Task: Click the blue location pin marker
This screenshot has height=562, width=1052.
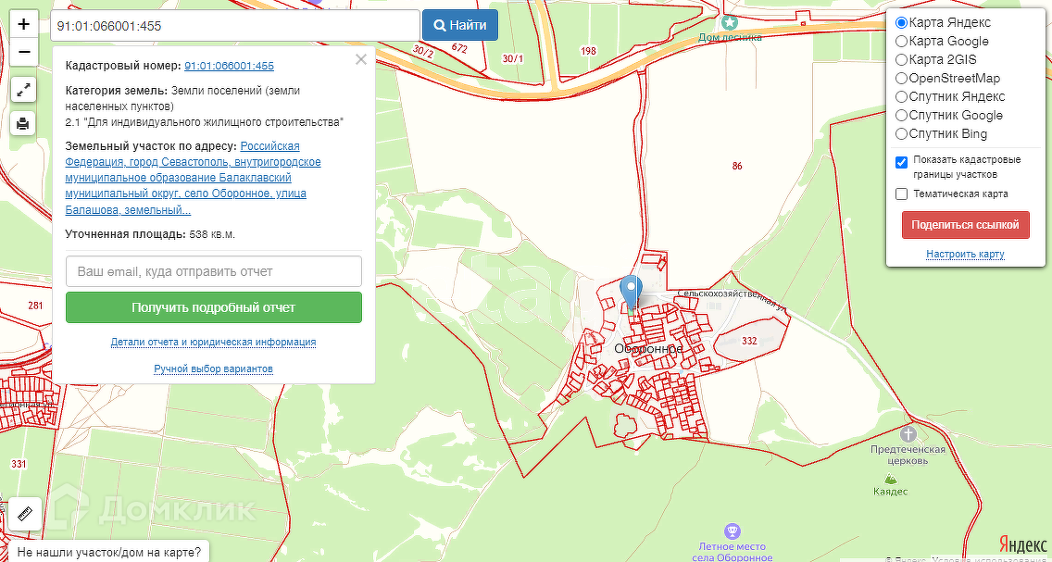Action: 631,293
